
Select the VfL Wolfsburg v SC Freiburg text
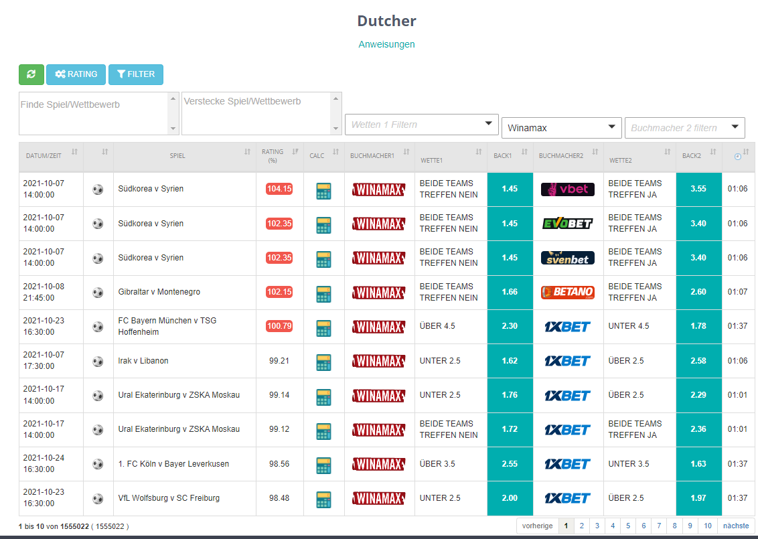click(x=169, y=498)
